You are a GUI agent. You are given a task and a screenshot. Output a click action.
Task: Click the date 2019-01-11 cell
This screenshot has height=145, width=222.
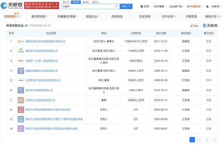(161, 100)
